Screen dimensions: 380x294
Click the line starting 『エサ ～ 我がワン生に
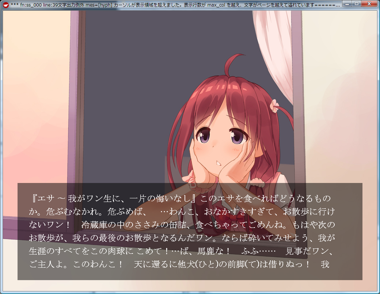[180, 199]
